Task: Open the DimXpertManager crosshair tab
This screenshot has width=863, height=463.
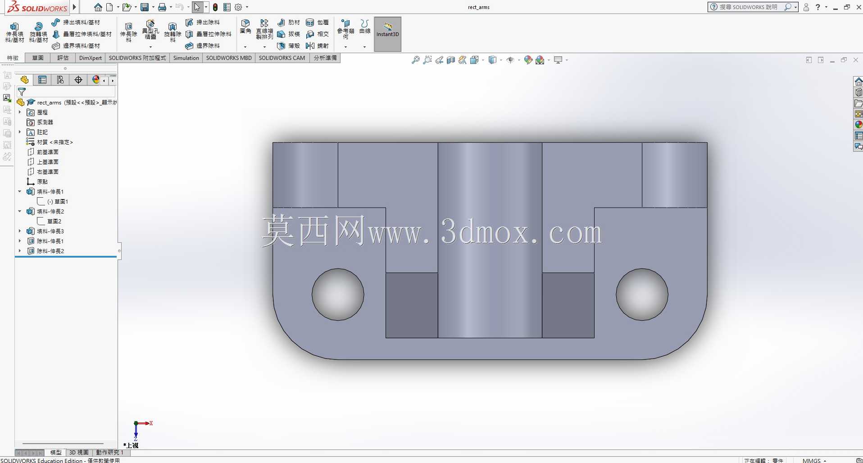Action: click(78, 80)
